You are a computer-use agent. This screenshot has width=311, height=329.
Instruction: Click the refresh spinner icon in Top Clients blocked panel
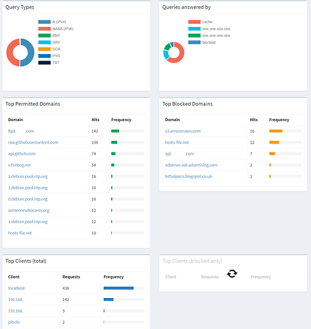coord(232,274)
